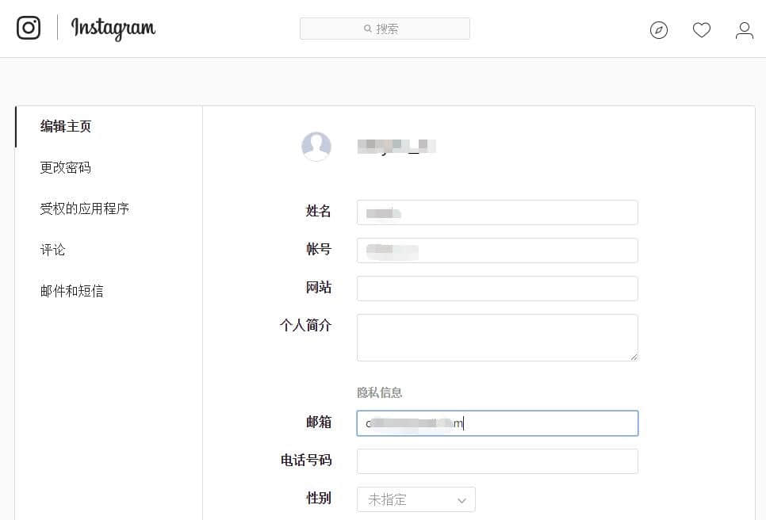The height and width of the screenshot is (520, 766).
Task: Expand the 性别 dropdown showing 未指定
Action: coord(416,499)
